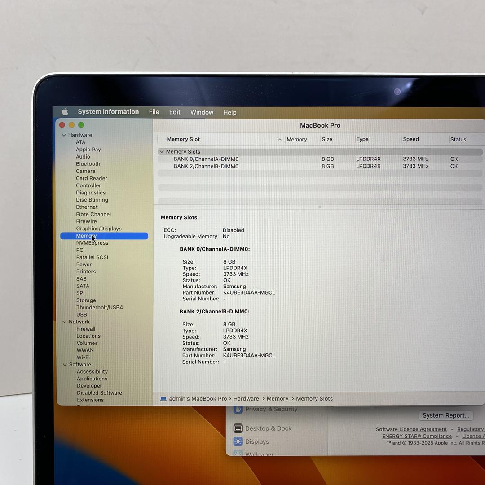Select Extensions under Software
485x485 pixels.
(x=90, y=400)
